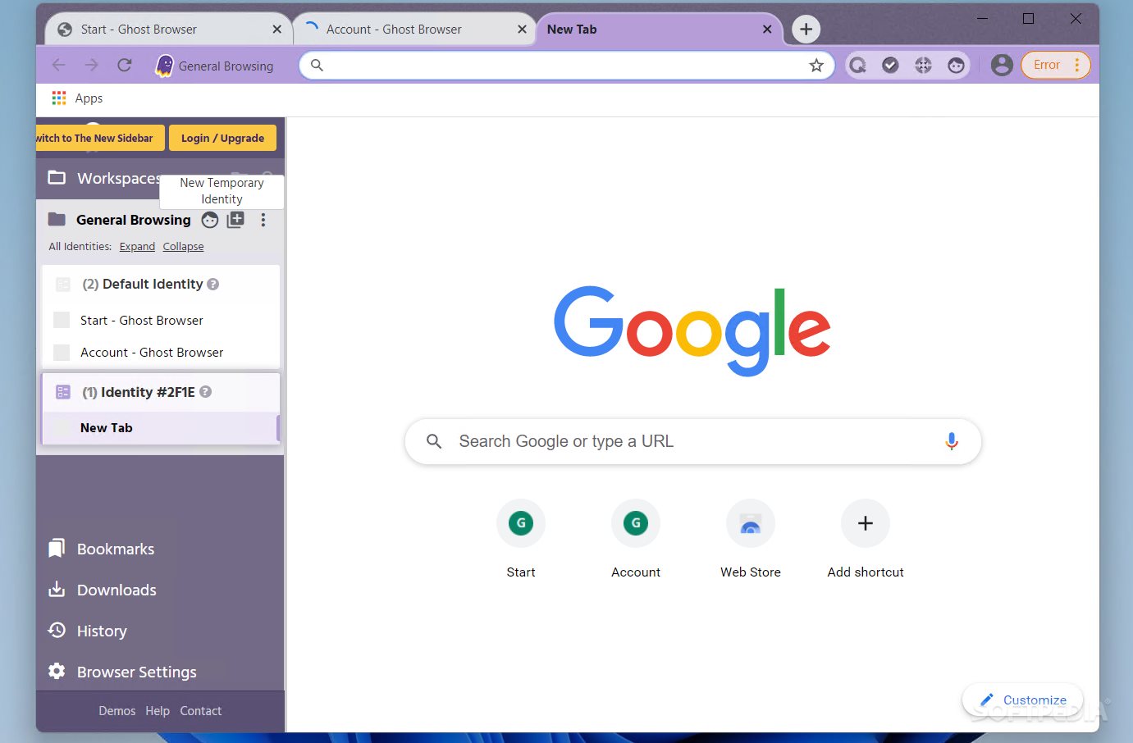Bookmark this page with the star icon

point(815,66)
